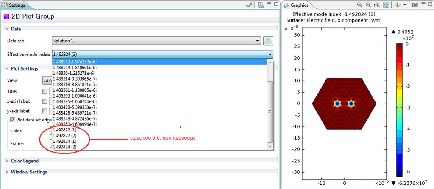Select mode 1.488428-5.489721e-7i from list
Screen dimensions: 434x189
pyautogui.click(x=159, y=113)
